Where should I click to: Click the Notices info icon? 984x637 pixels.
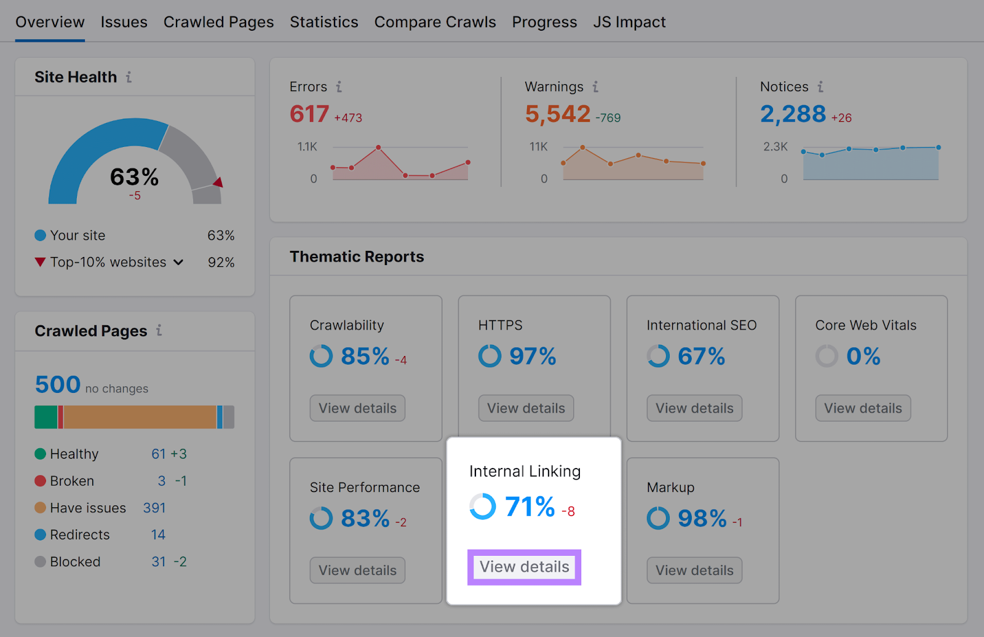(x=820, y=87)
